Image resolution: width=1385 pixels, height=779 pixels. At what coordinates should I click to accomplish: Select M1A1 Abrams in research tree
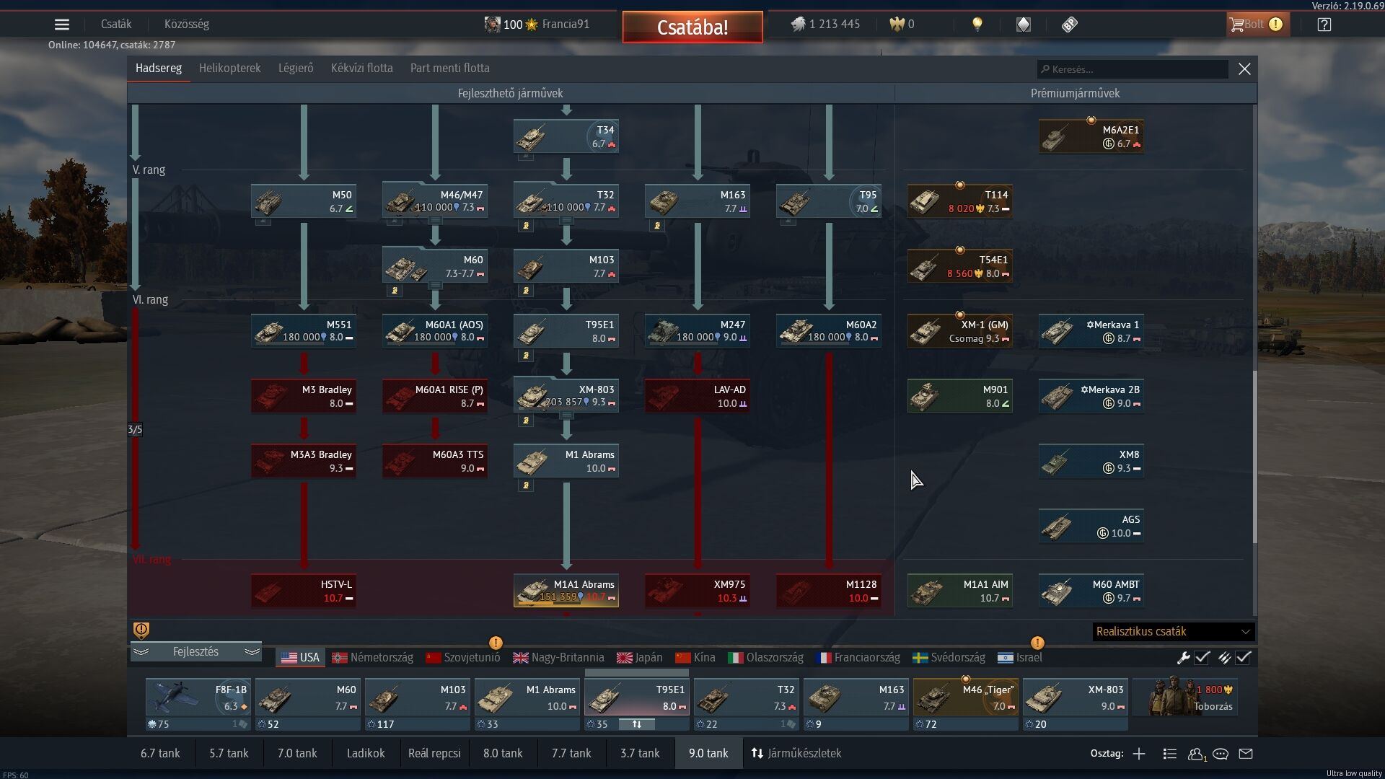coord(566,591)
